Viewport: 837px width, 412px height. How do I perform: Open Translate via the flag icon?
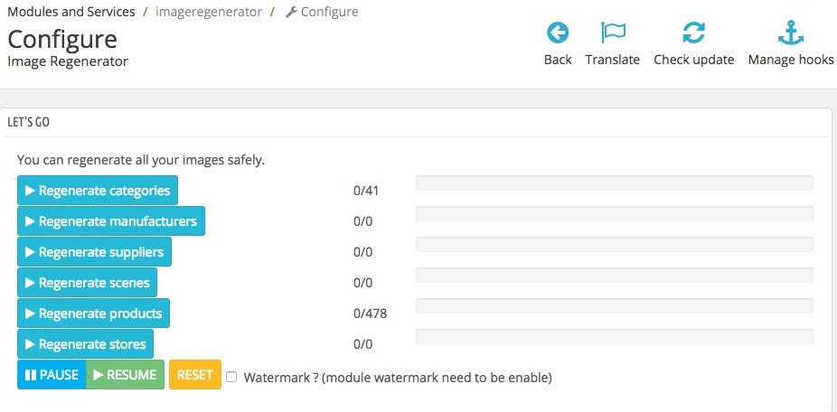pyautogui.click(x=613, y=33)
